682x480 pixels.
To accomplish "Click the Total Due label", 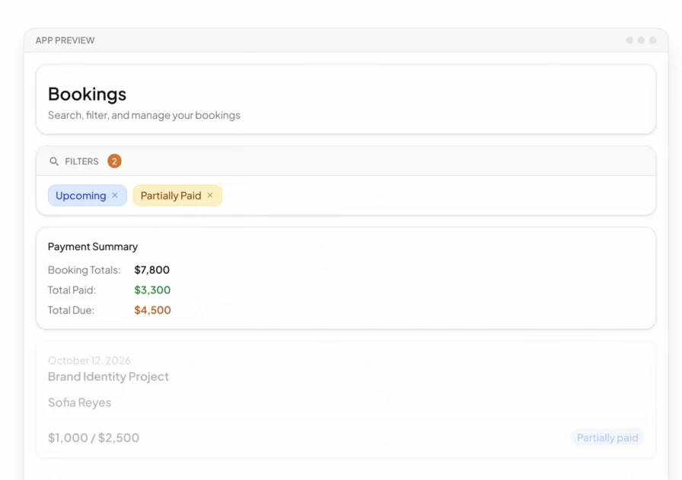I will [71, 310].
